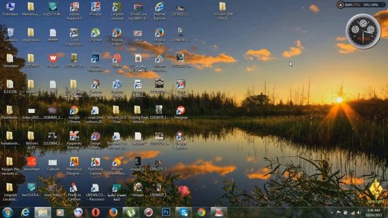Viewport: 388px width, 218px height.
Task: Open the 11826076_1 image file
Action: coord(159,112)
